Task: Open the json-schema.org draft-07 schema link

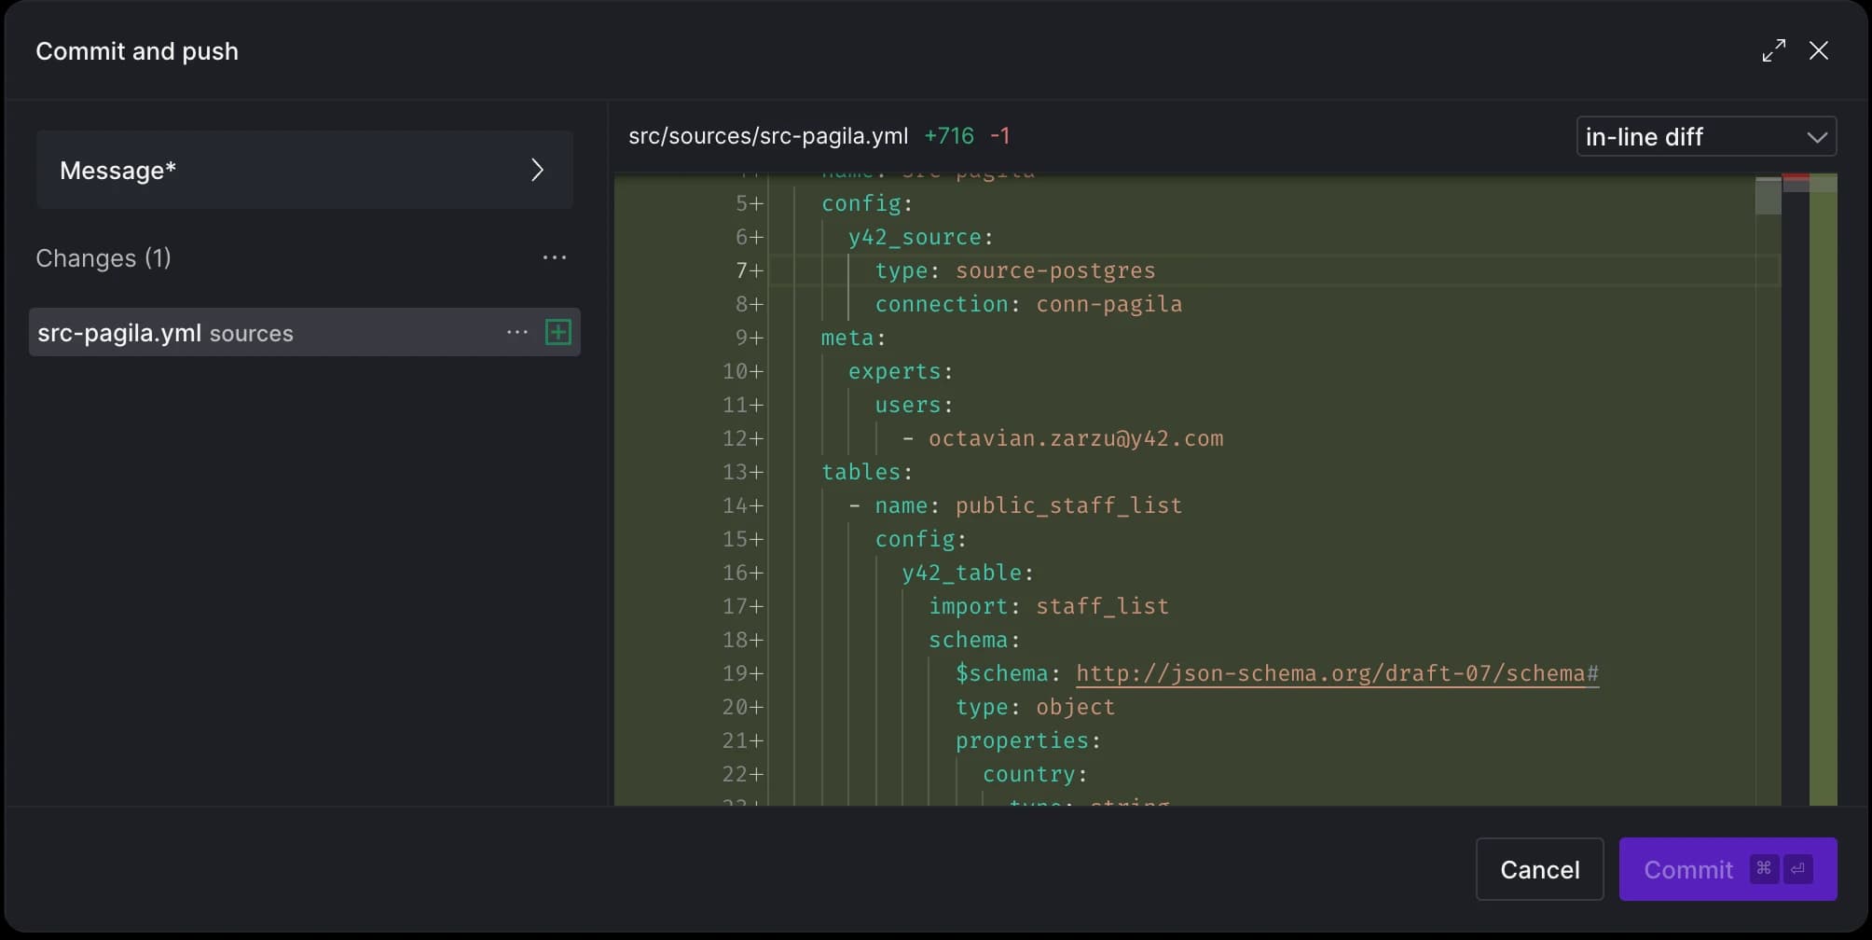Action: 1337,673
